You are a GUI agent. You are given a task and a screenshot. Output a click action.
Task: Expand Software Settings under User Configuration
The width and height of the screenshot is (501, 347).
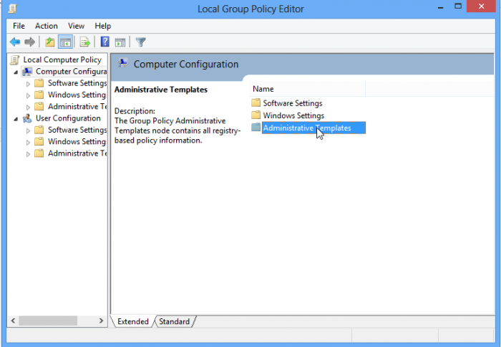tap(28, 130)
